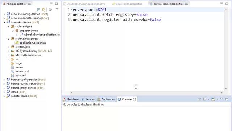
Task: Close eureka-service.properties editor tab
Action: (186, 4)
